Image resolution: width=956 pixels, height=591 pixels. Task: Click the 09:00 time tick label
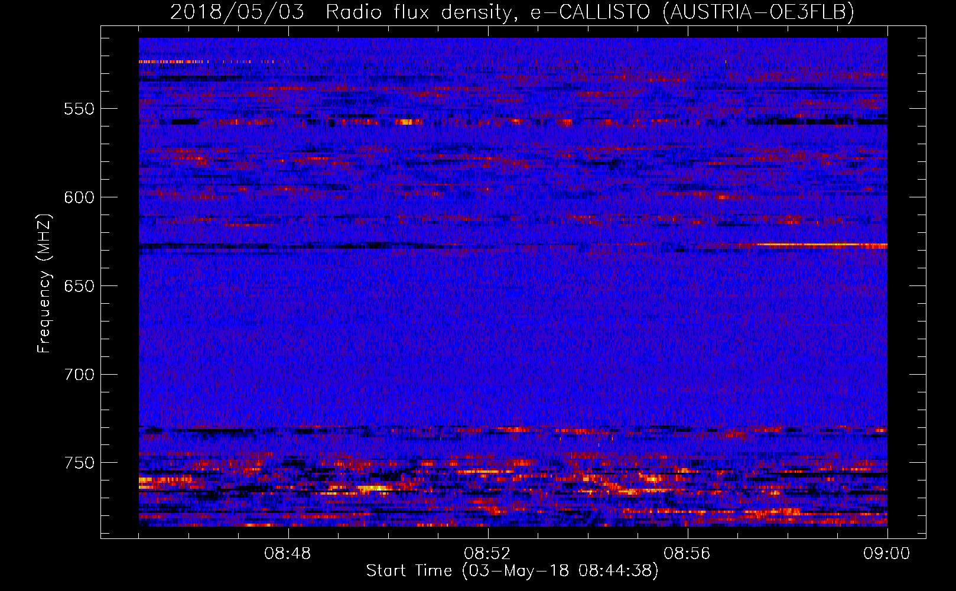(887, 554)
